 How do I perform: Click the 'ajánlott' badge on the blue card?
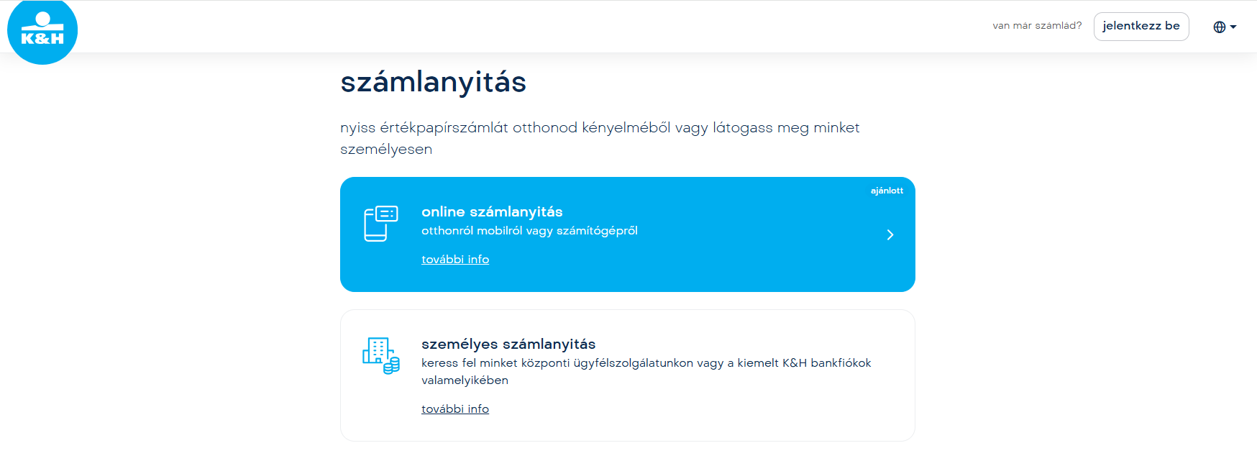pyautogui.click(x=886, y=191)
